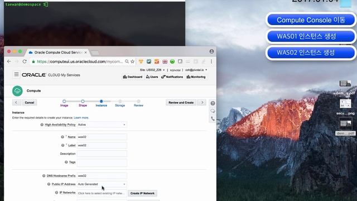This screenshot has height=201, width=357.
Task: Open the Monitoring menu item
Action: pos(196,77)
